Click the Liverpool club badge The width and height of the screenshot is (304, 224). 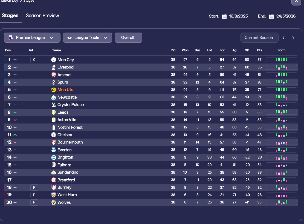(x=54, y=67)
